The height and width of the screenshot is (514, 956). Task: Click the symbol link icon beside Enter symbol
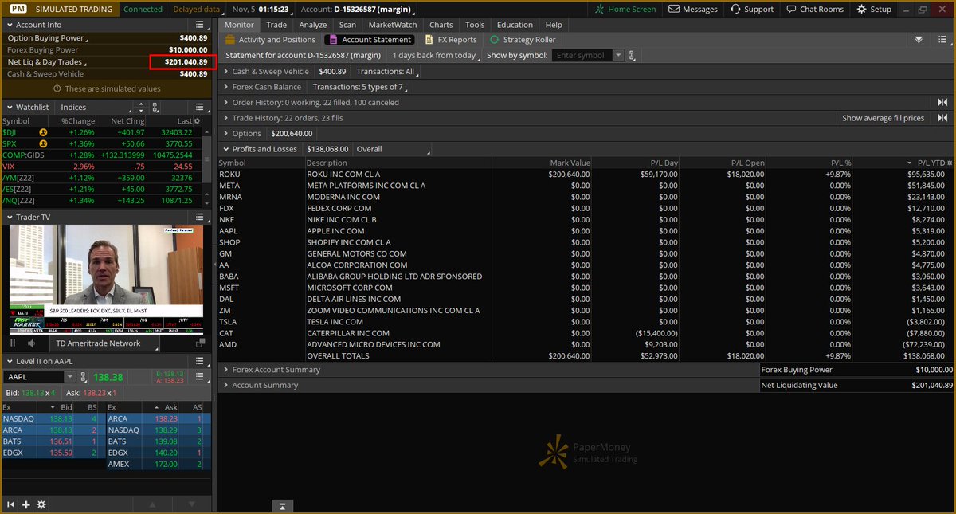pyautogui.click(x=631, y=56)
